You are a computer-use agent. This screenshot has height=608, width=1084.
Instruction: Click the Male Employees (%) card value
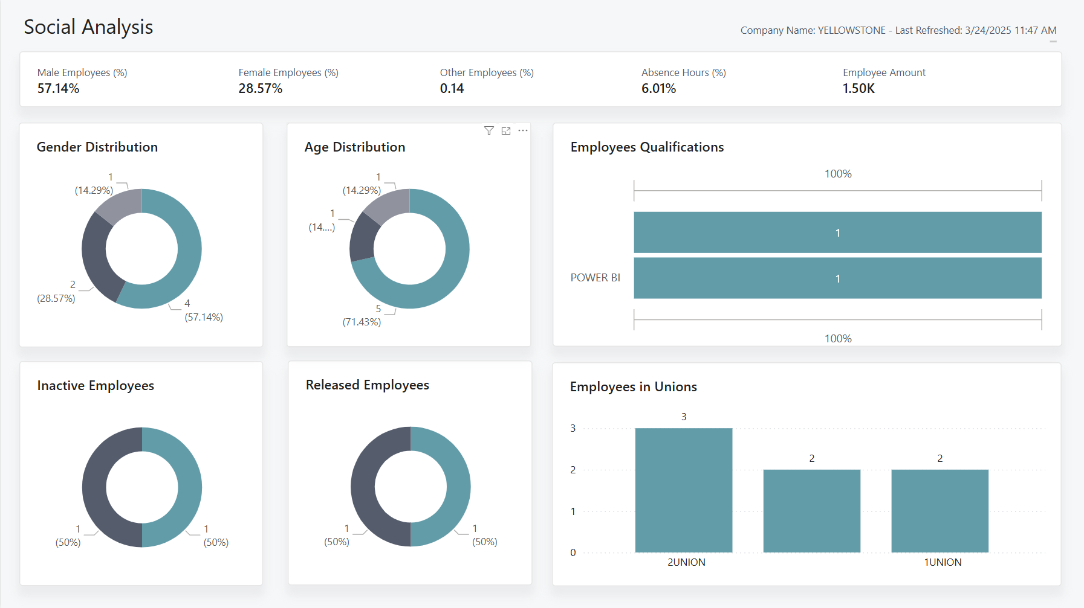point(59,89)
